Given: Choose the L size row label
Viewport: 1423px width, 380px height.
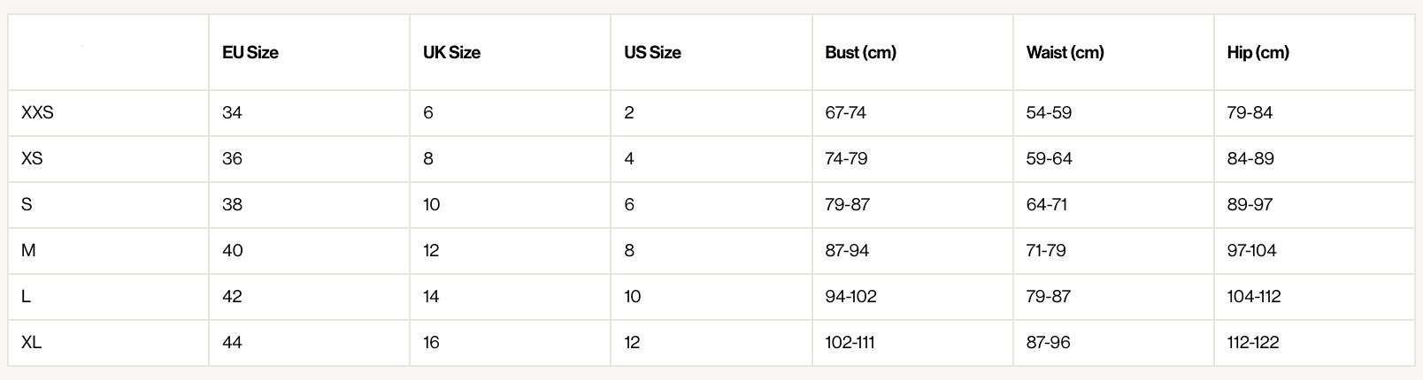Looking at the screenshot, I should click(x=26, y=297).
